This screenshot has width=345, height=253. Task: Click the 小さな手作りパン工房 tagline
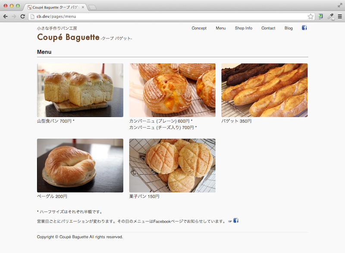[x=57, y=28]
